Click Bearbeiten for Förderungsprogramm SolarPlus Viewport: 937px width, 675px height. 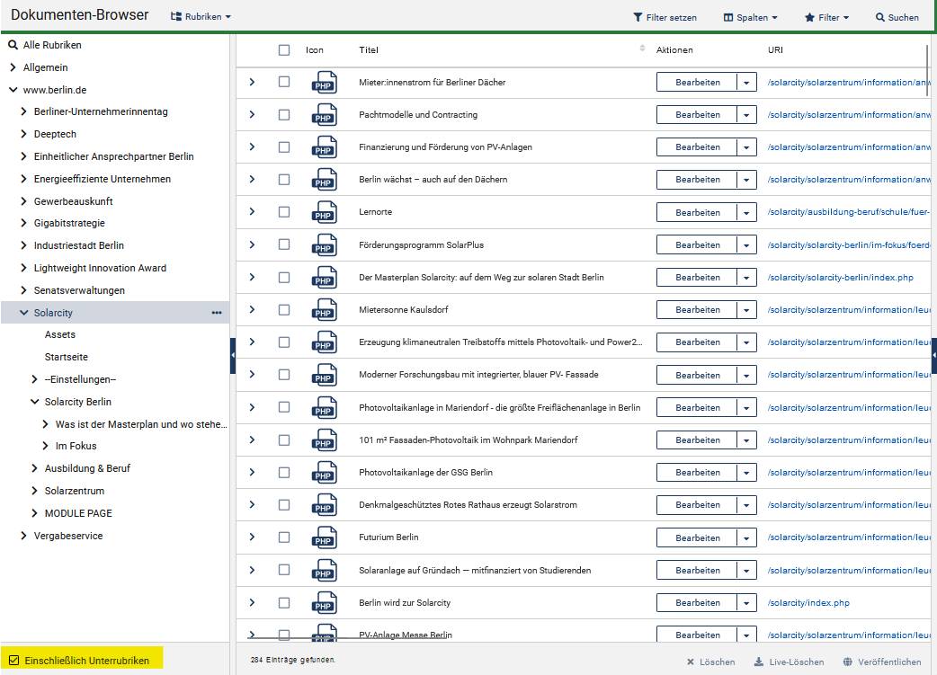[697, 245]
